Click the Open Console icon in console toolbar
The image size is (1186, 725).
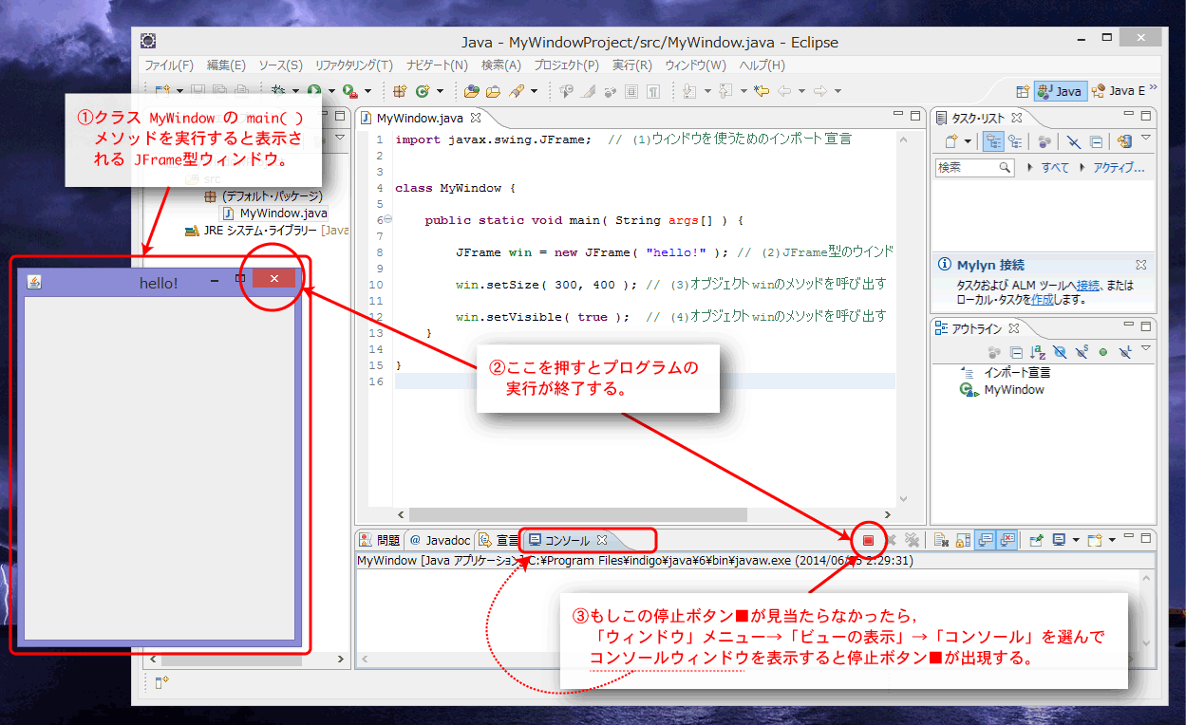(x=1095, y=540)
